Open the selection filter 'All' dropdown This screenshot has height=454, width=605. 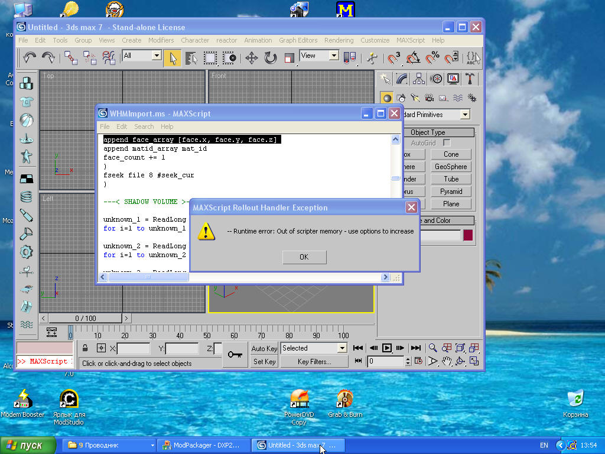click(x=156, y=56)
